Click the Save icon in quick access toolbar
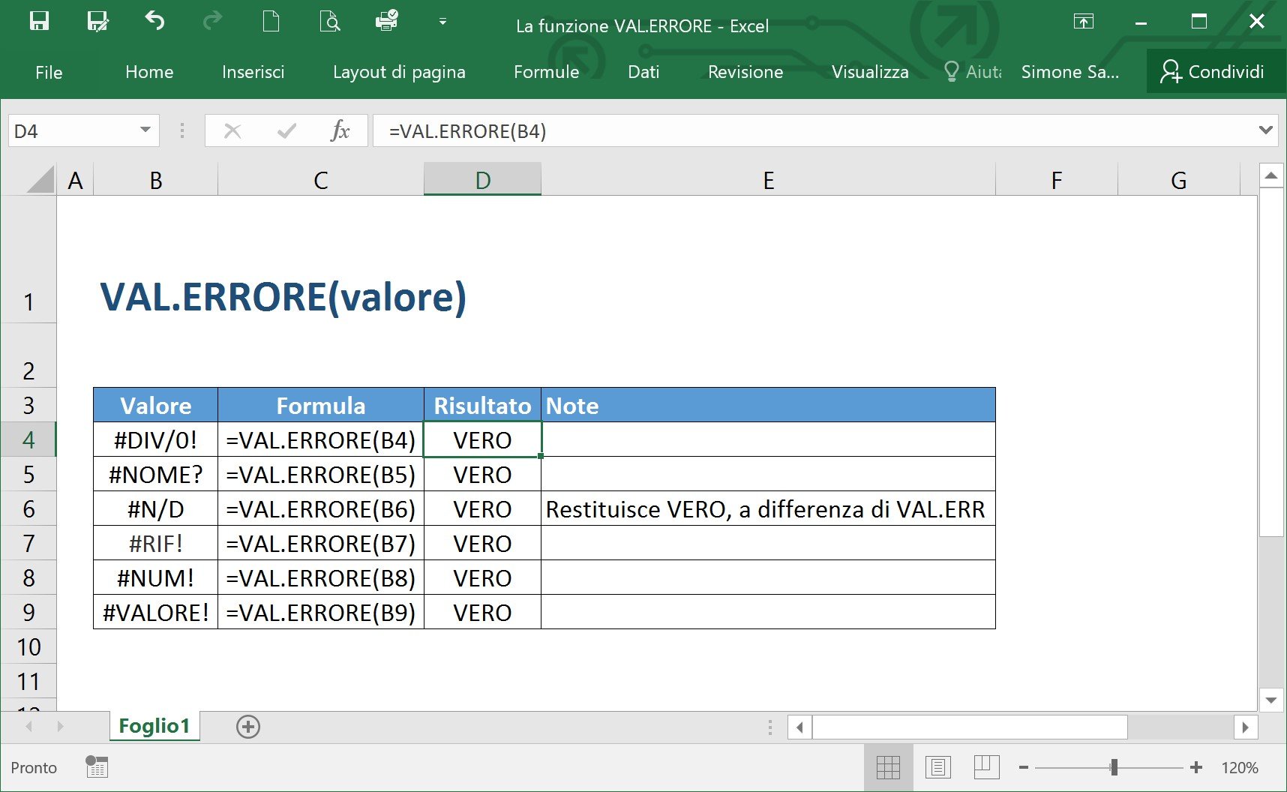Screen dimensions: 1287x792 (39, 21)
